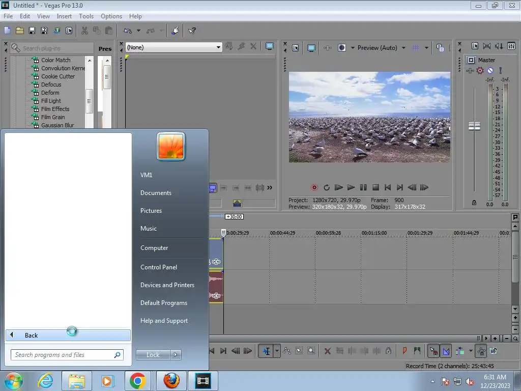Click the Cut scissors icon
The height and width of the screenshot is (391, 521).
pyautogui.click(x=85, y=31)
